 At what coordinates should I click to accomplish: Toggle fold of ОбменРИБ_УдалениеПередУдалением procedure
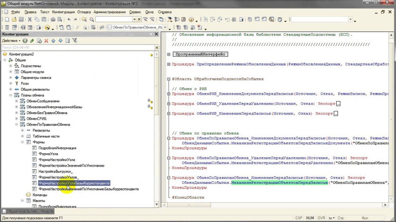[169, 104]
